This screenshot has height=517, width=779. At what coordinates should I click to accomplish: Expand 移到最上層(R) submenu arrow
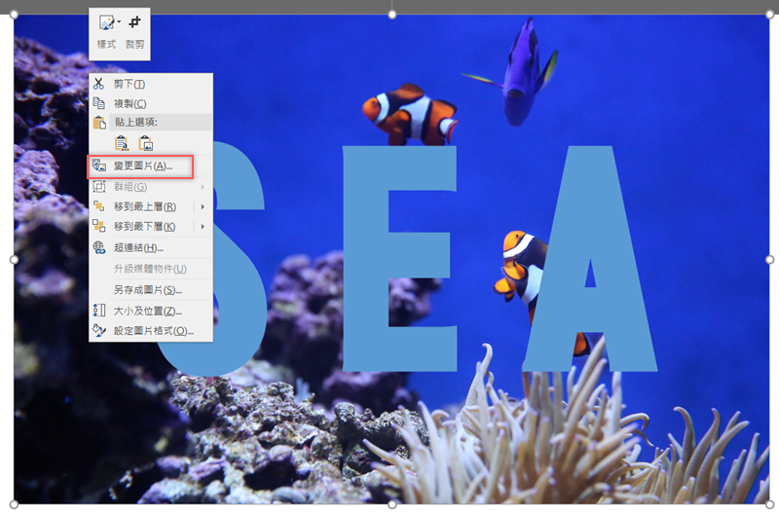click(203, 206)
